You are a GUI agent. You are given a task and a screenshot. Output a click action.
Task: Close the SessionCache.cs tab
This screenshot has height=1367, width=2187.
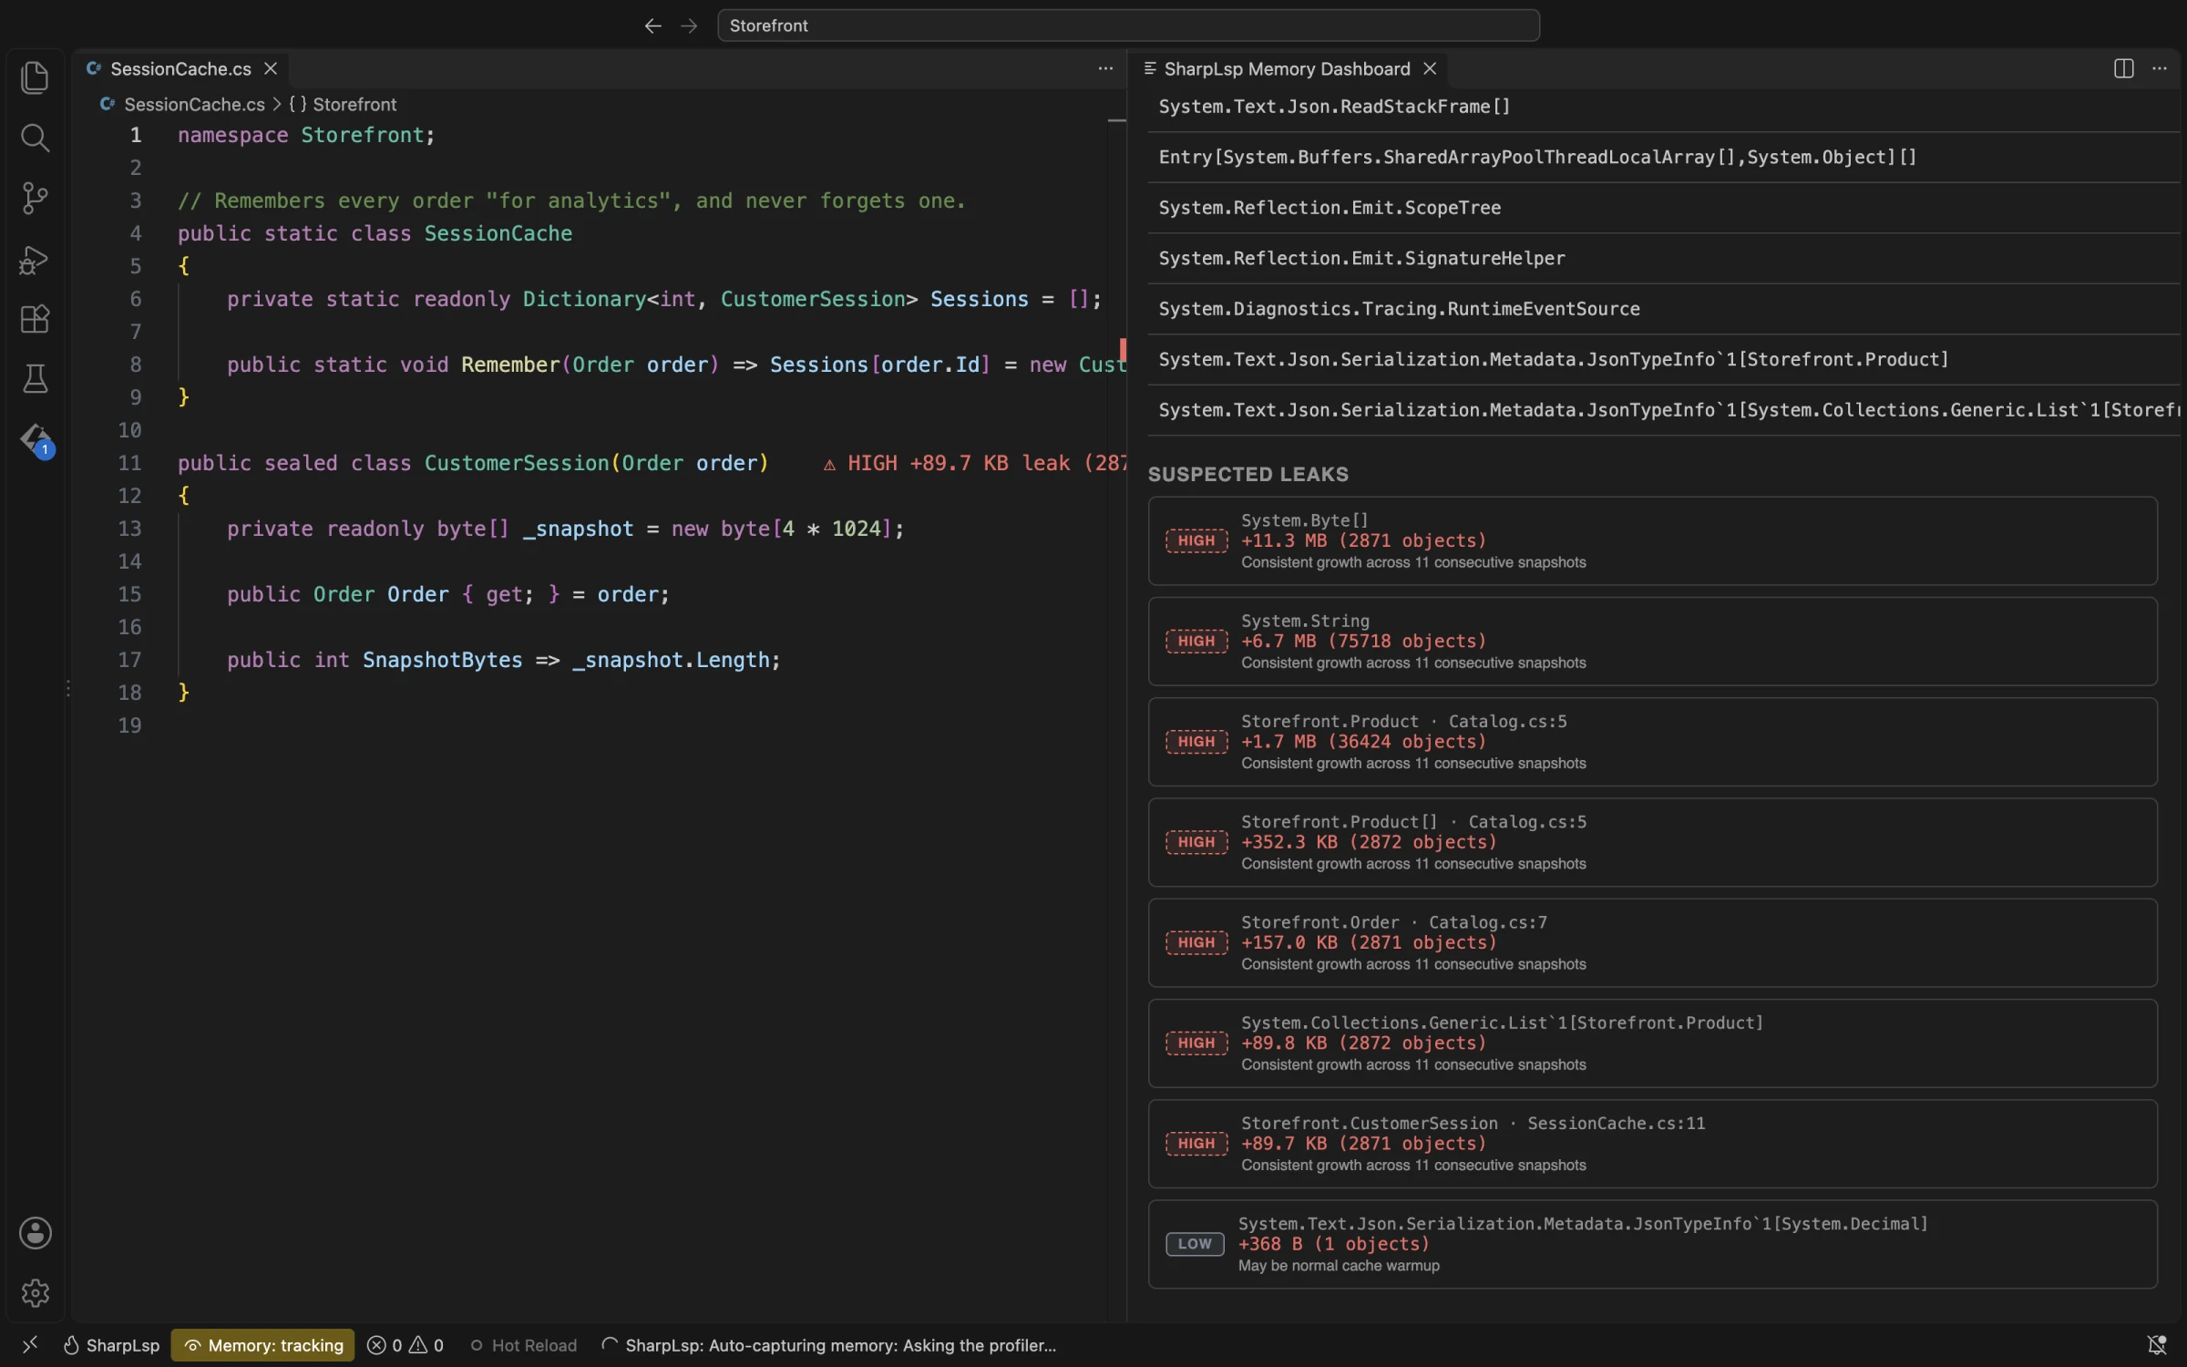(271, 68)
